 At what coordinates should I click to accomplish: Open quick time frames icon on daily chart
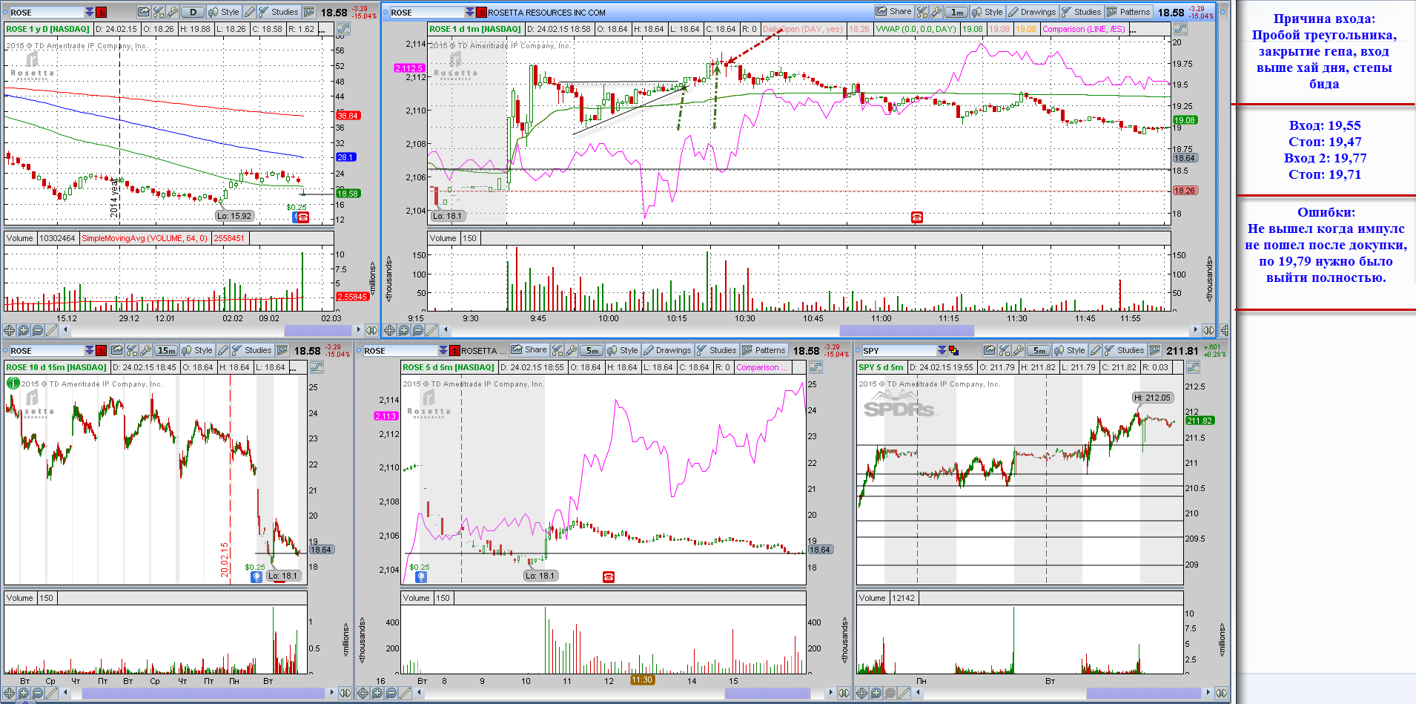coord(158,12)
